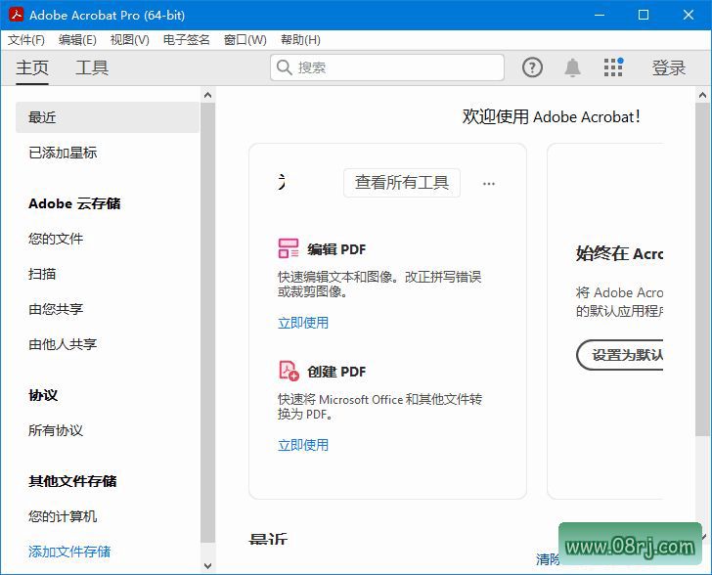Open the apps grid icon
Viewport: 712px width, 575px height.
coord(613,67)
